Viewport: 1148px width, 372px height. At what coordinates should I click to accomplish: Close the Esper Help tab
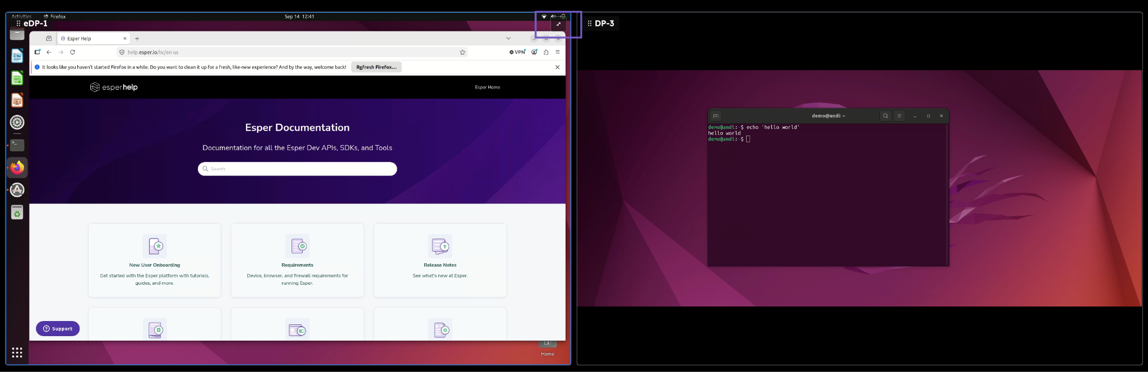point(124,39)
